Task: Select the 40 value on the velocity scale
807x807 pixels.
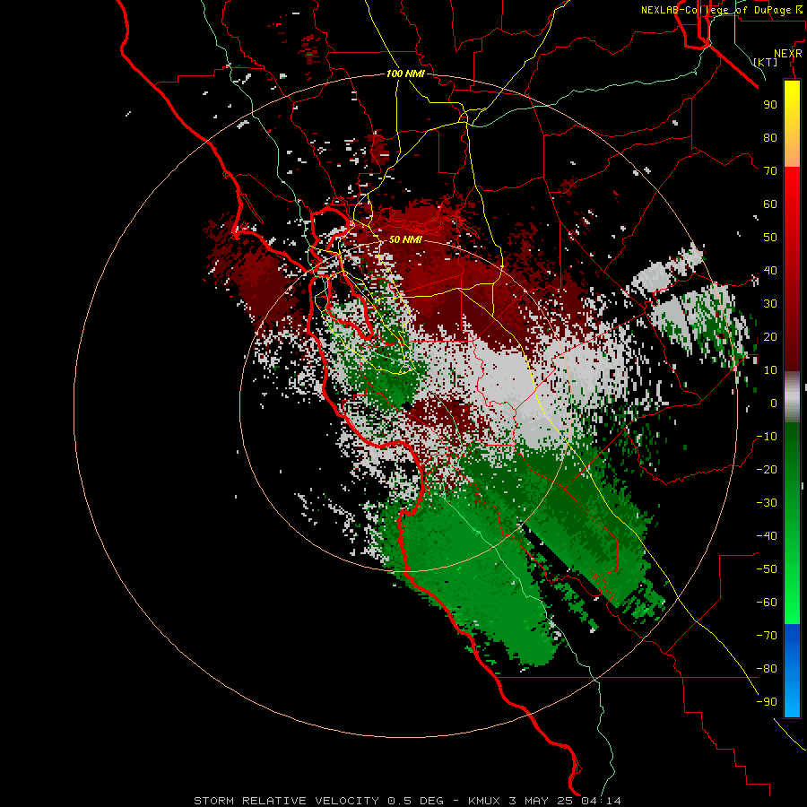Action: coord(770,270)
